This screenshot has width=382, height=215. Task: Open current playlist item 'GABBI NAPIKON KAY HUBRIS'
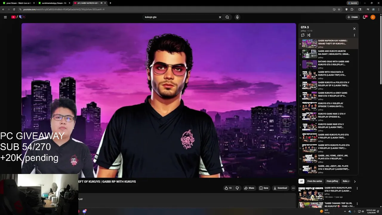point(329,44)
